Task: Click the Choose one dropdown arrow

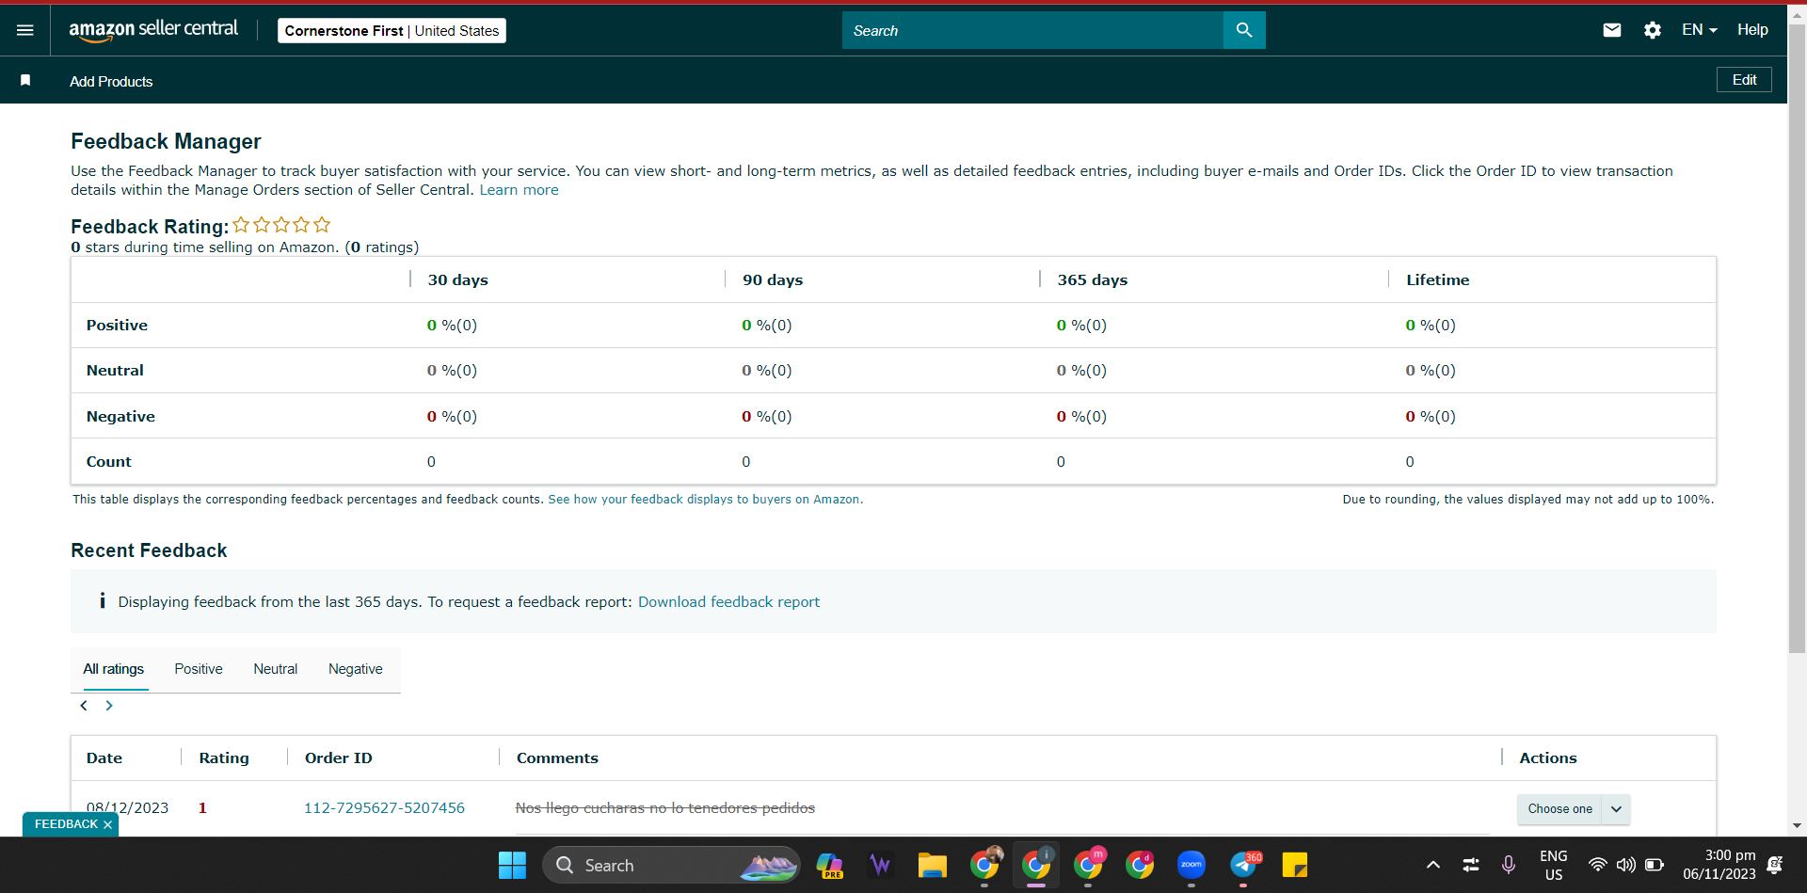Action: [x=1616, y=809]
